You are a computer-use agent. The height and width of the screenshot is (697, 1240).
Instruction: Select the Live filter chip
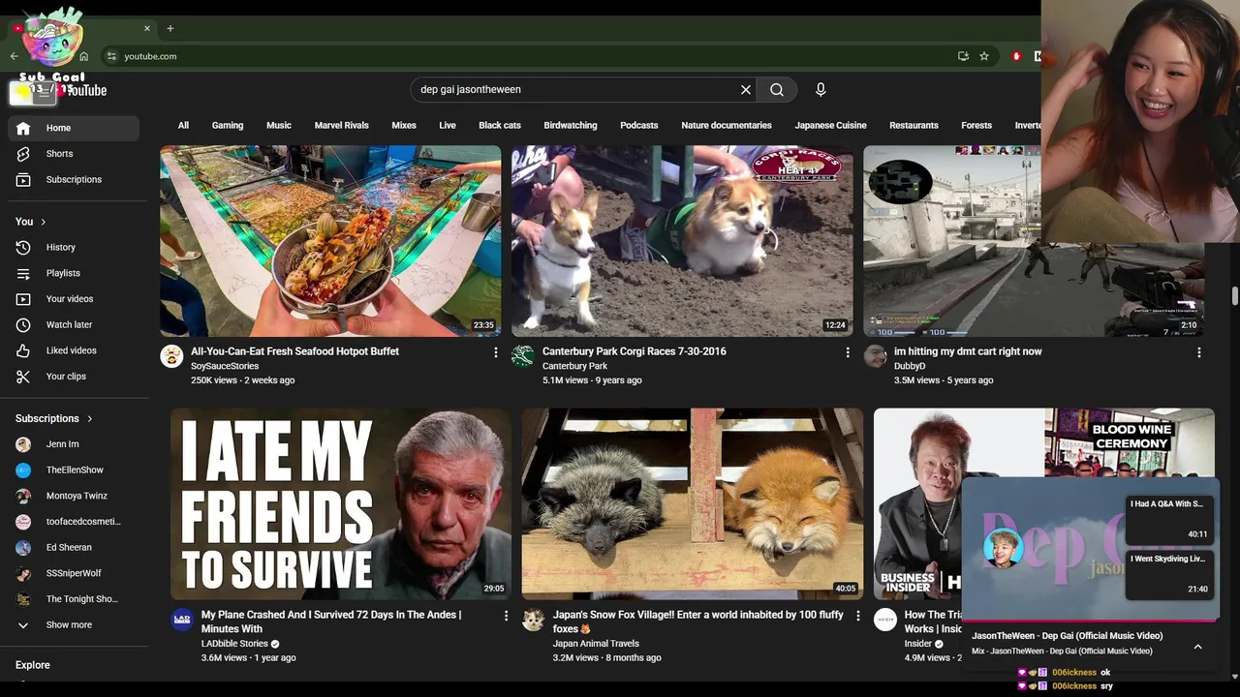coord(448,125)
